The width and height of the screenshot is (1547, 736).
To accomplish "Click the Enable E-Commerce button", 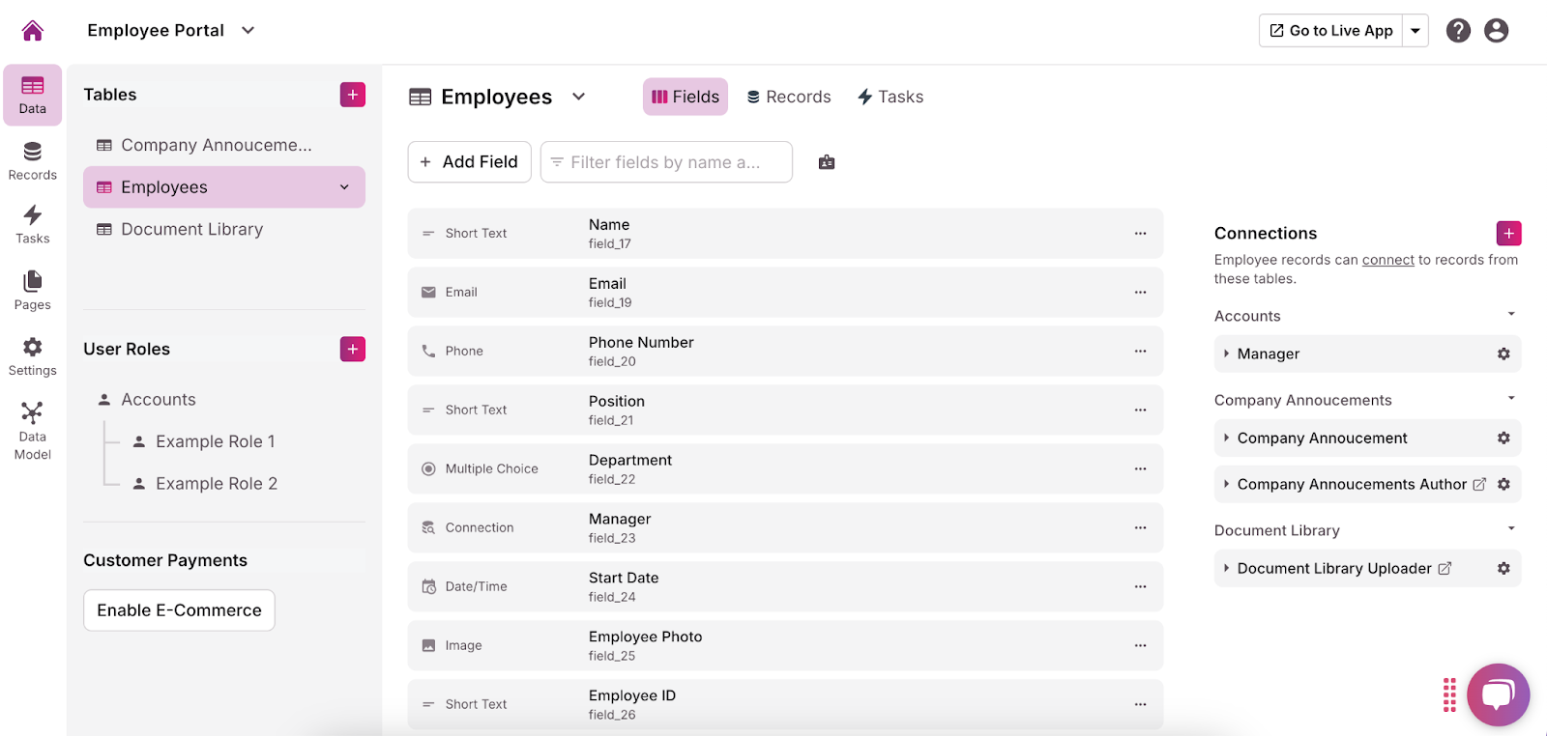I will pos(179,610).
